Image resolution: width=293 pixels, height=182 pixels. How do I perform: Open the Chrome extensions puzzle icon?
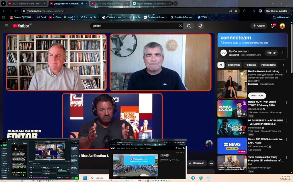point(245,11)
